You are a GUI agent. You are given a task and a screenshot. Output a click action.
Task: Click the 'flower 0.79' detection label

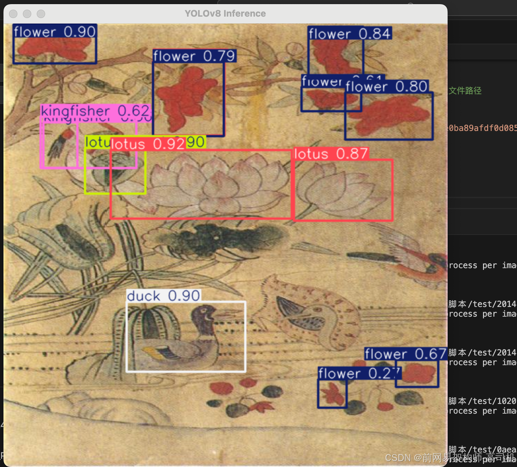[x=194, y=56]
